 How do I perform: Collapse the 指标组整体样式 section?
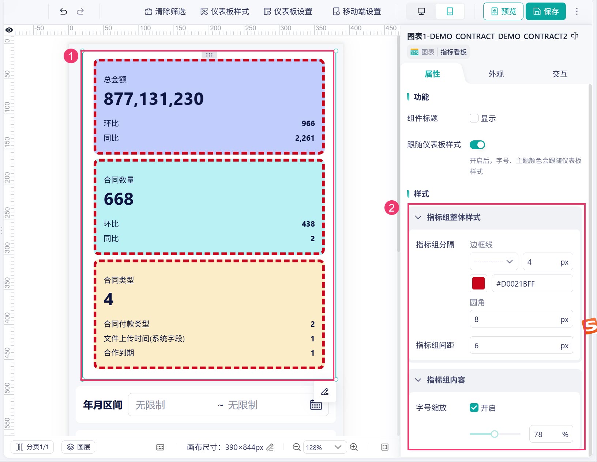(418, 217)
